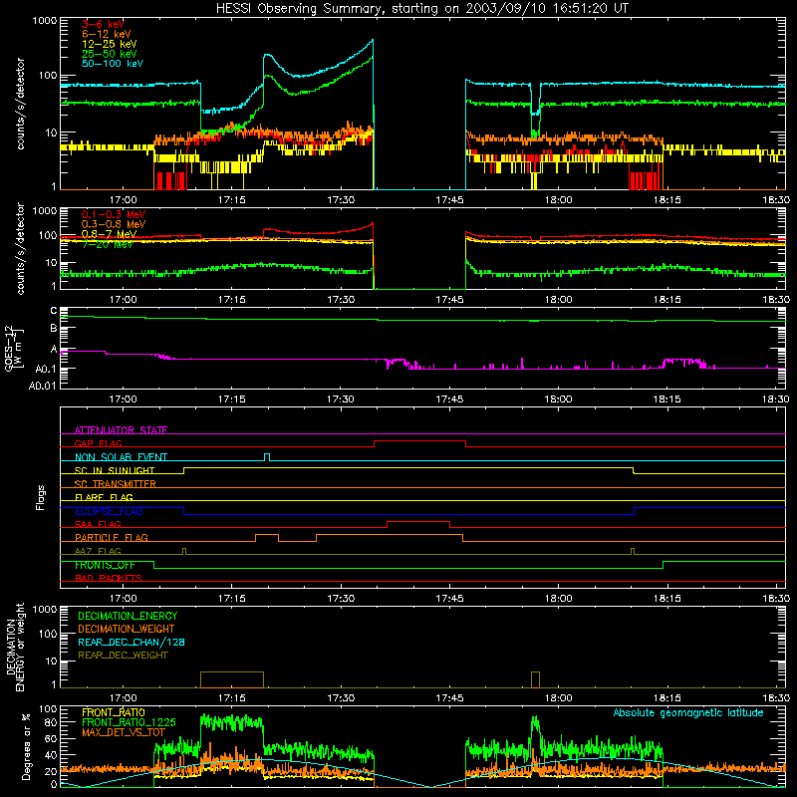Click the PARTICLE_FLAG label
The width and height of the screenshot is (797, 797).
112,538
